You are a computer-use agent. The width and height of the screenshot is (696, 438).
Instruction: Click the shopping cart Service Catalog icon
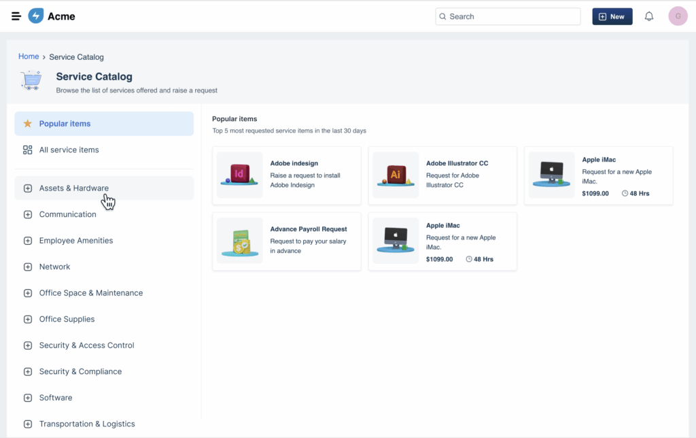click(x=31, y=80)
